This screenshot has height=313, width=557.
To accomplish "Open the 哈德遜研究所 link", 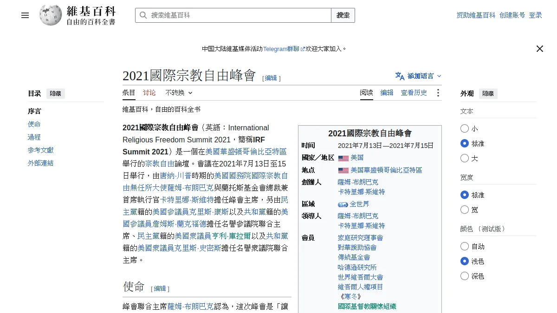I will [357, 268].
